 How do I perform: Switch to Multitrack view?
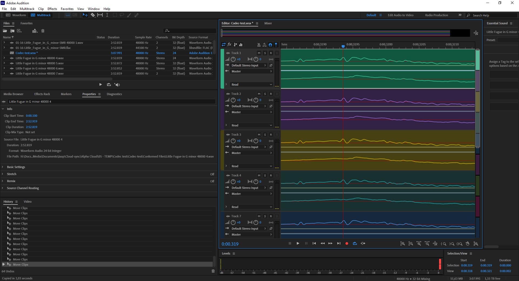[41, 15]
